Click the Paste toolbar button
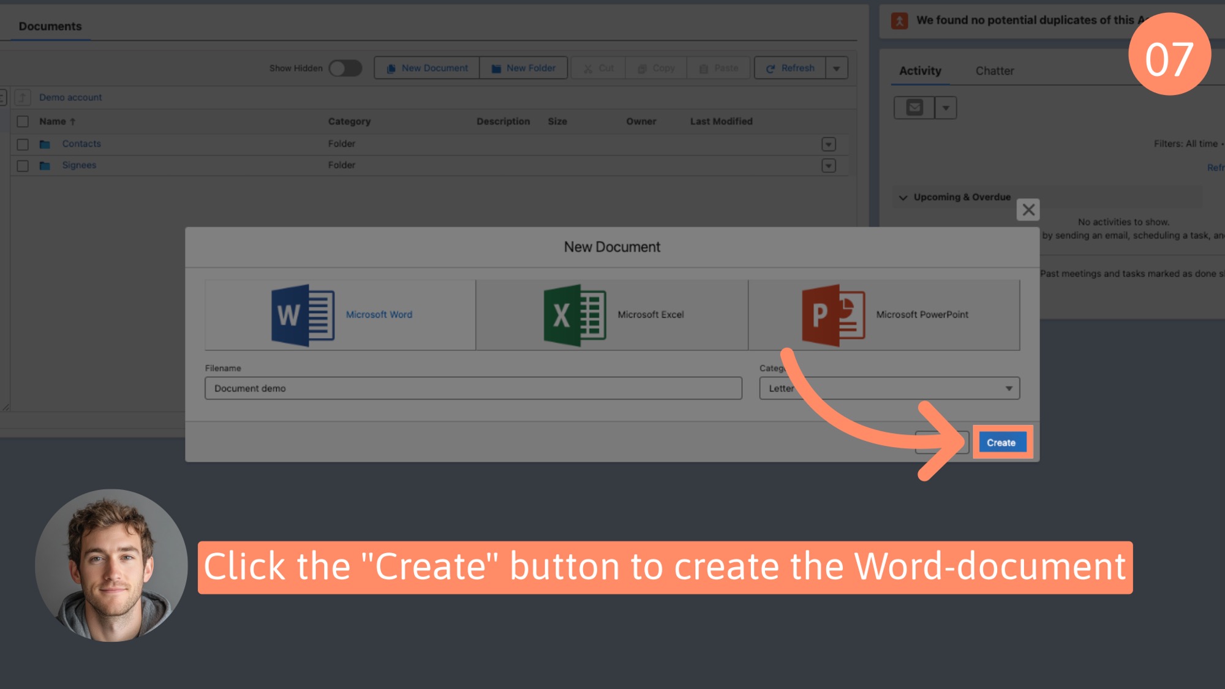The height and width of the screenshot is (689, 1225). (718, 68)
